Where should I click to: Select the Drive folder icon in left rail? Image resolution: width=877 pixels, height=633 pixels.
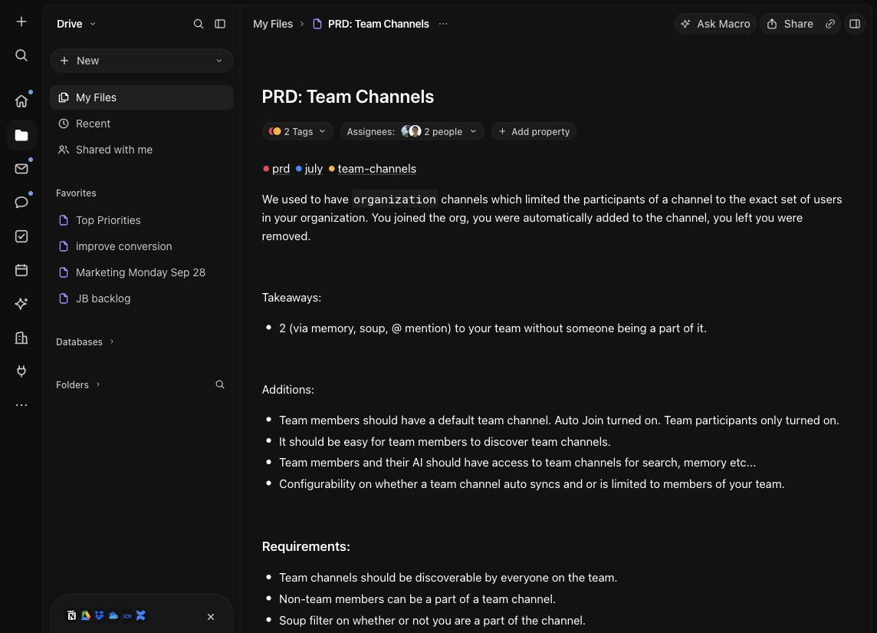pyautogui.click(x=21, y=136)
